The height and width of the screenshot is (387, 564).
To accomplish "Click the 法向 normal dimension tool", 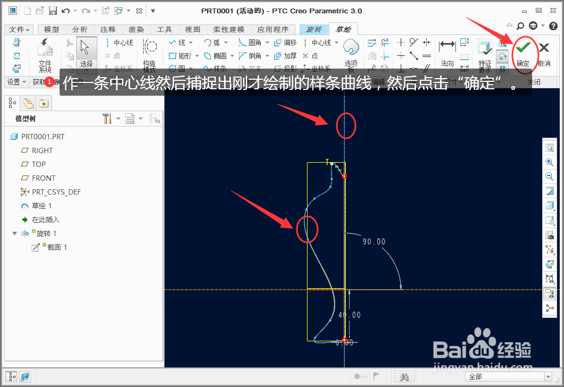I will [447, 54].
